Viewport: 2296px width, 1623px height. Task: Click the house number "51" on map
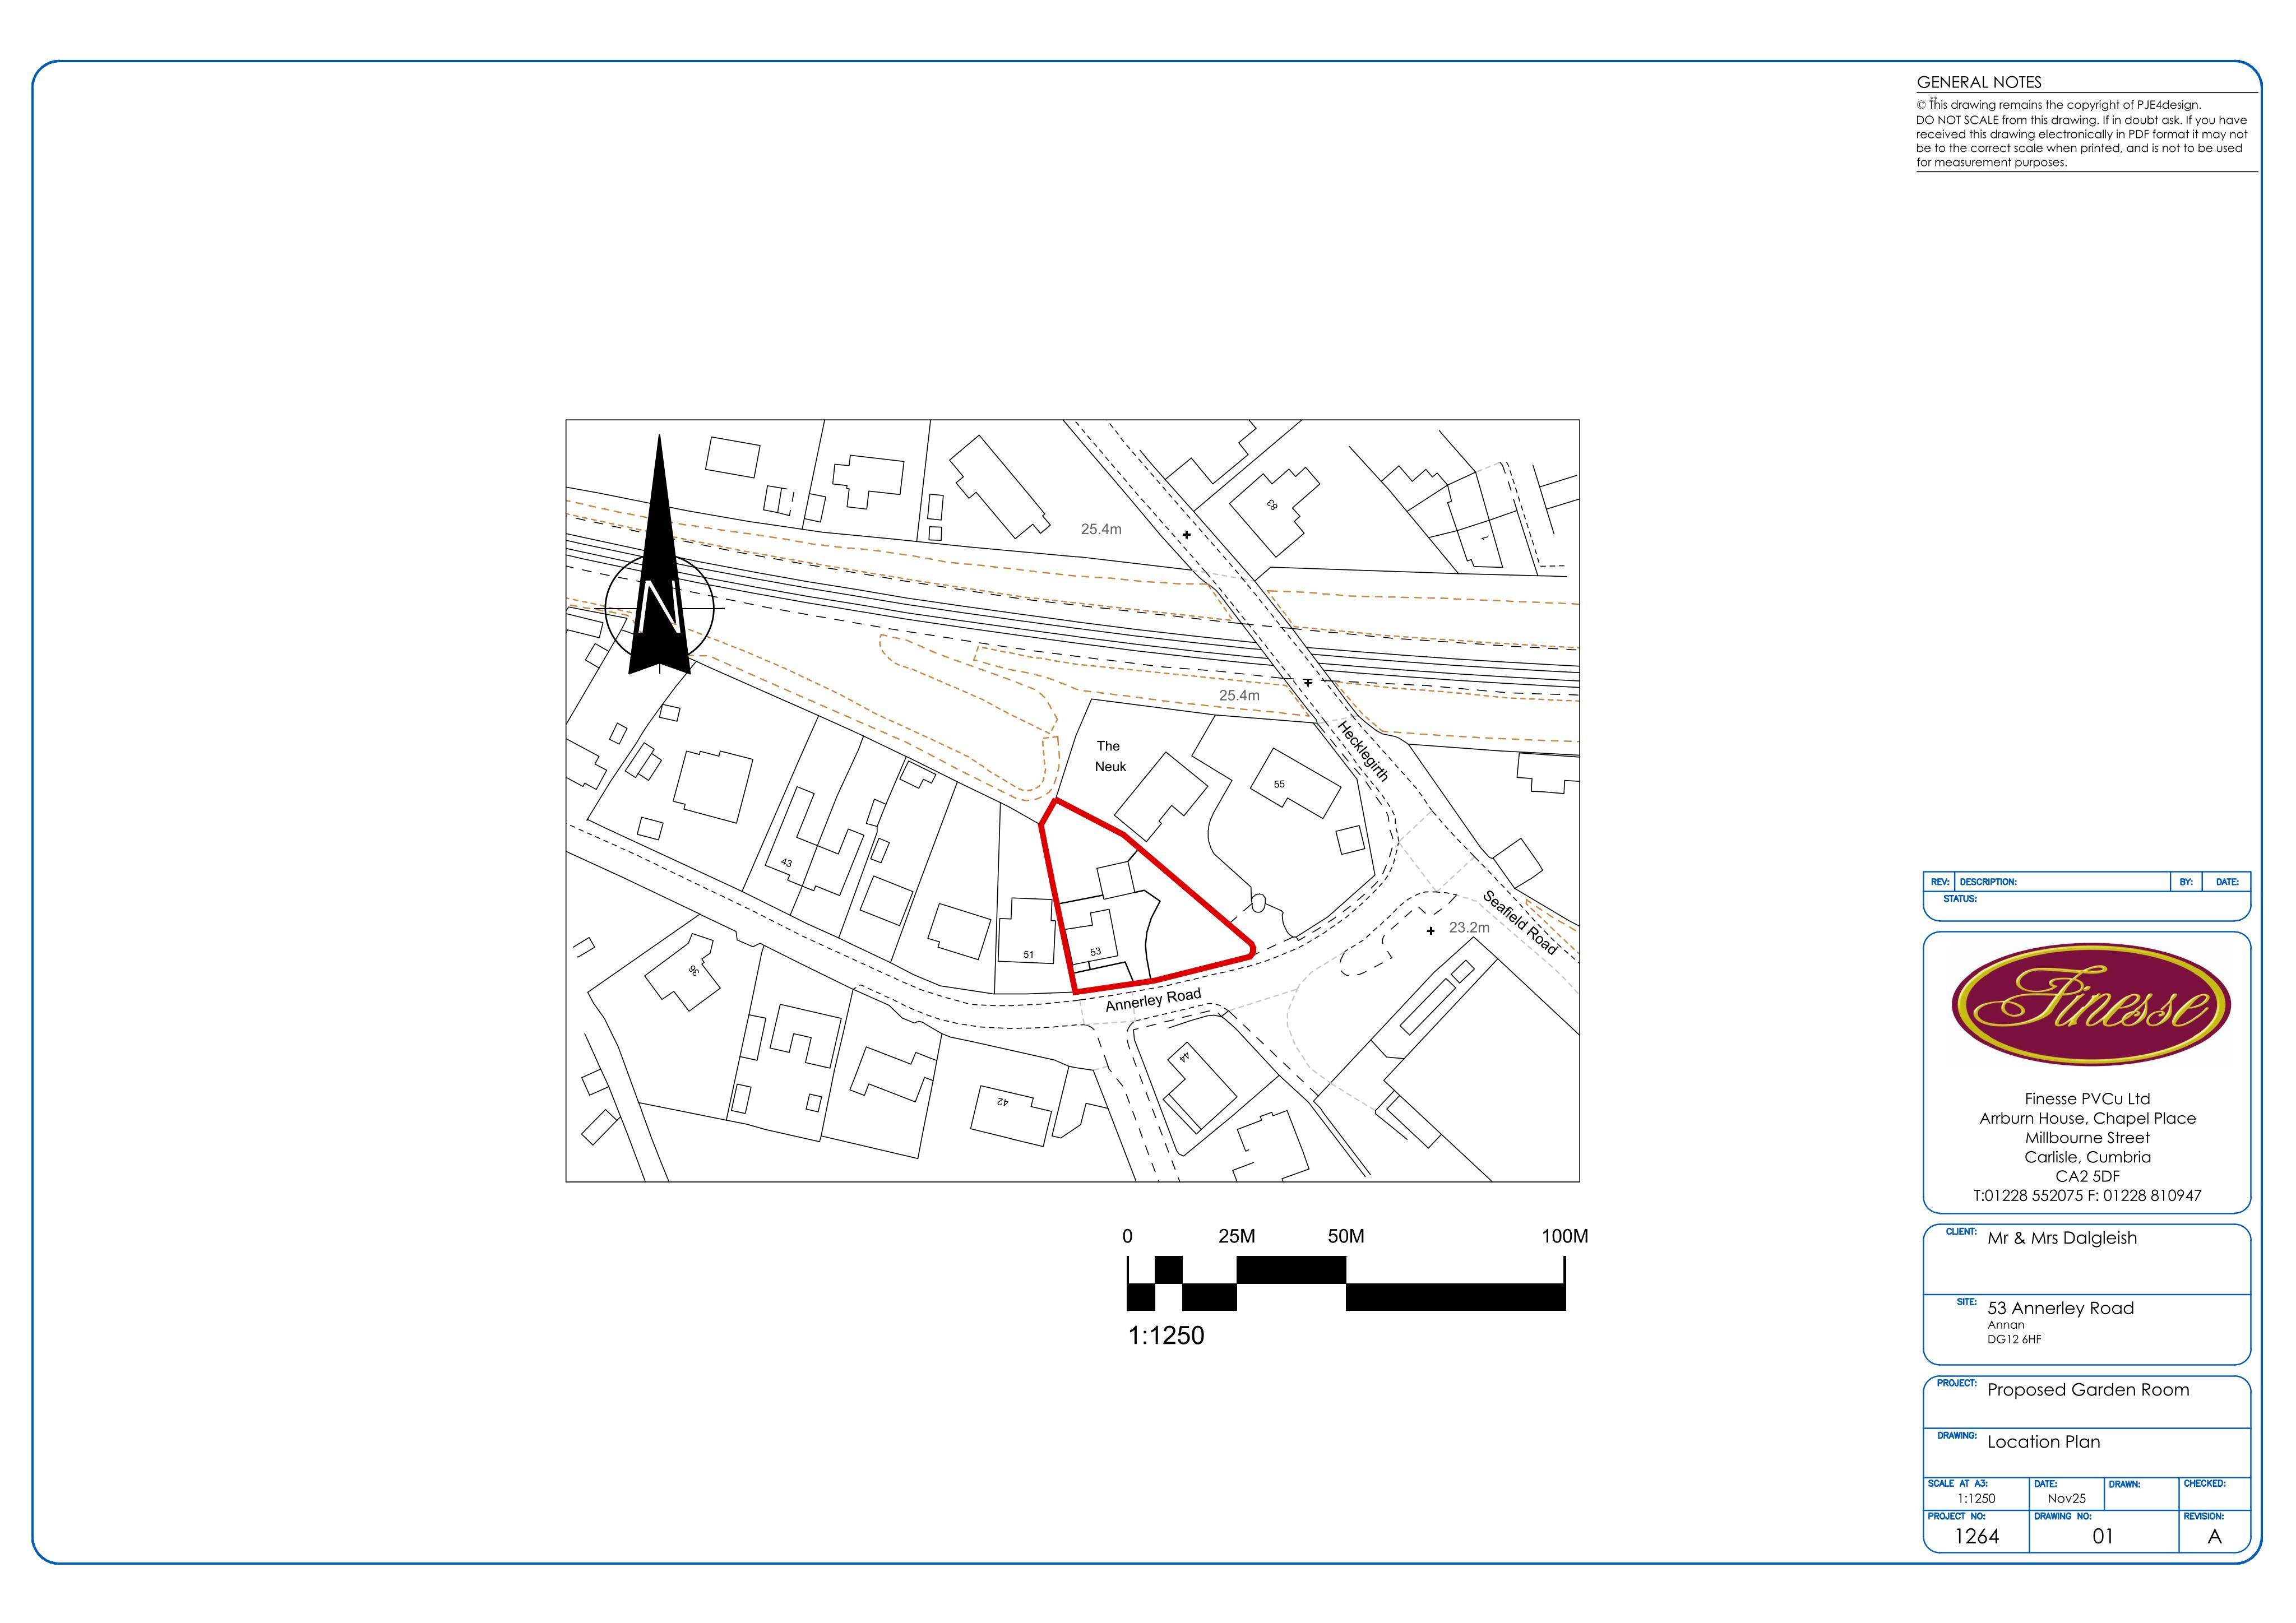coord(1028,955)
